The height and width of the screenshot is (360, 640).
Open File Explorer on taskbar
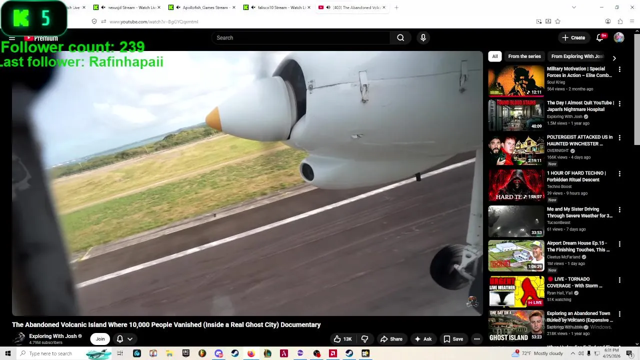click(169, 353)
